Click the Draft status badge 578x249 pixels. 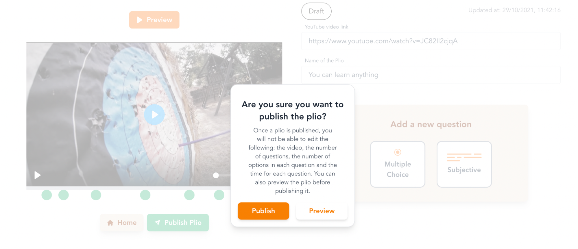pyautogui.click(x=316, y=11)
